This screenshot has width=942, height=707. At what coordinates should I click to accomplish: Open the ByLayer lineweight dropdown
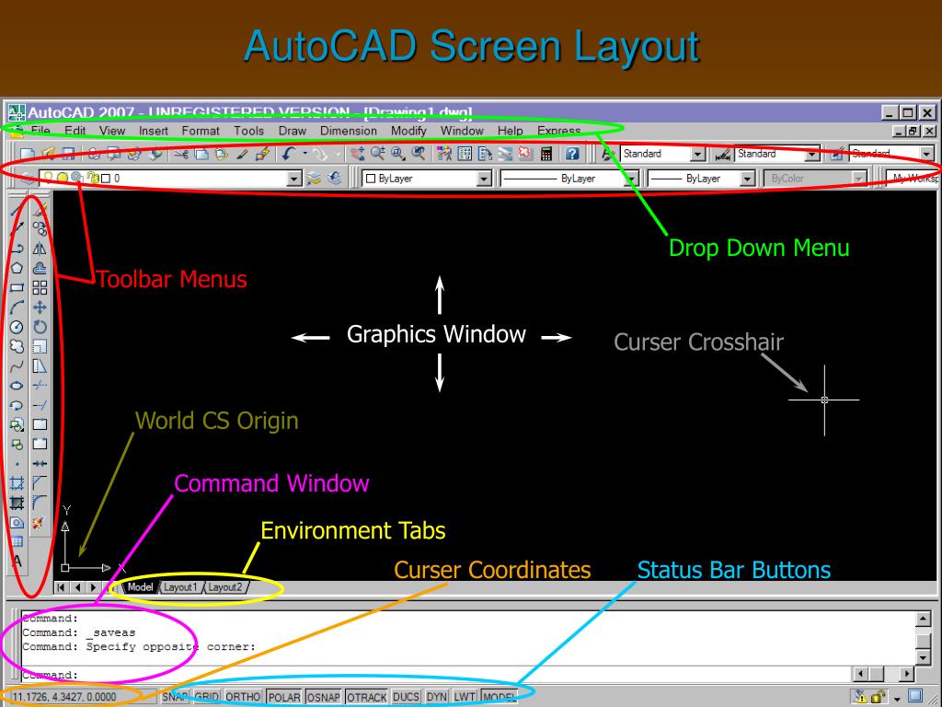[747, 179]
